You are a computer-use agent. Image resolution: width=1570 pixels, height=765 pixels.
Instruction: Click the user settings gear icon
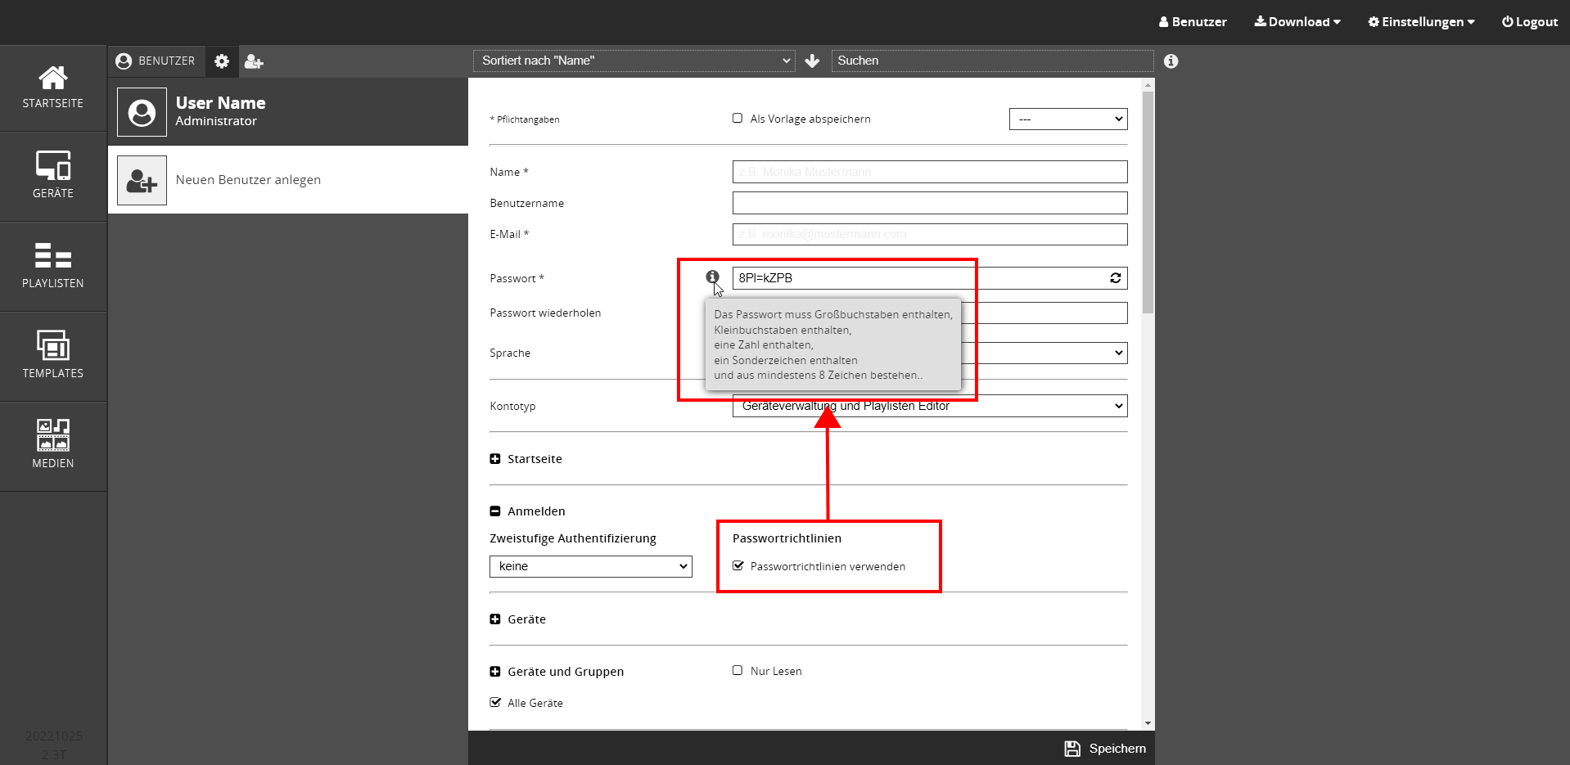pos(222,61)
